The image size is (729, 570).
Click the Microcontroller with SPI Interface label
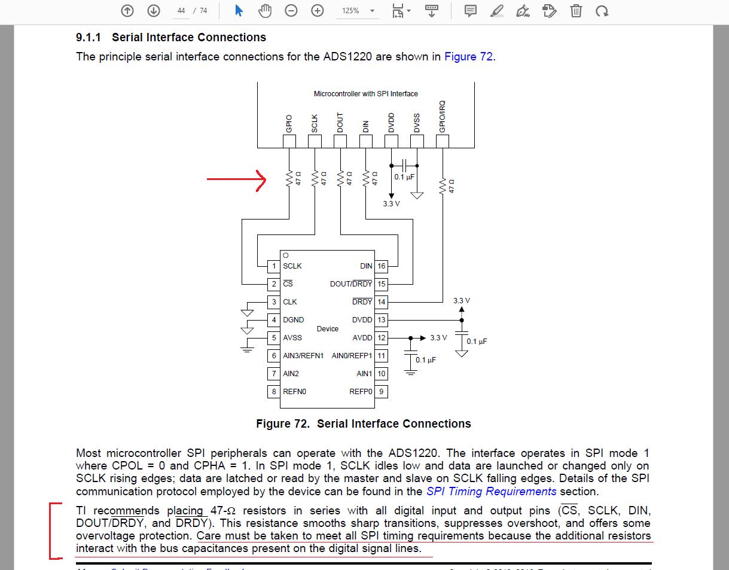tap(366, 94)
